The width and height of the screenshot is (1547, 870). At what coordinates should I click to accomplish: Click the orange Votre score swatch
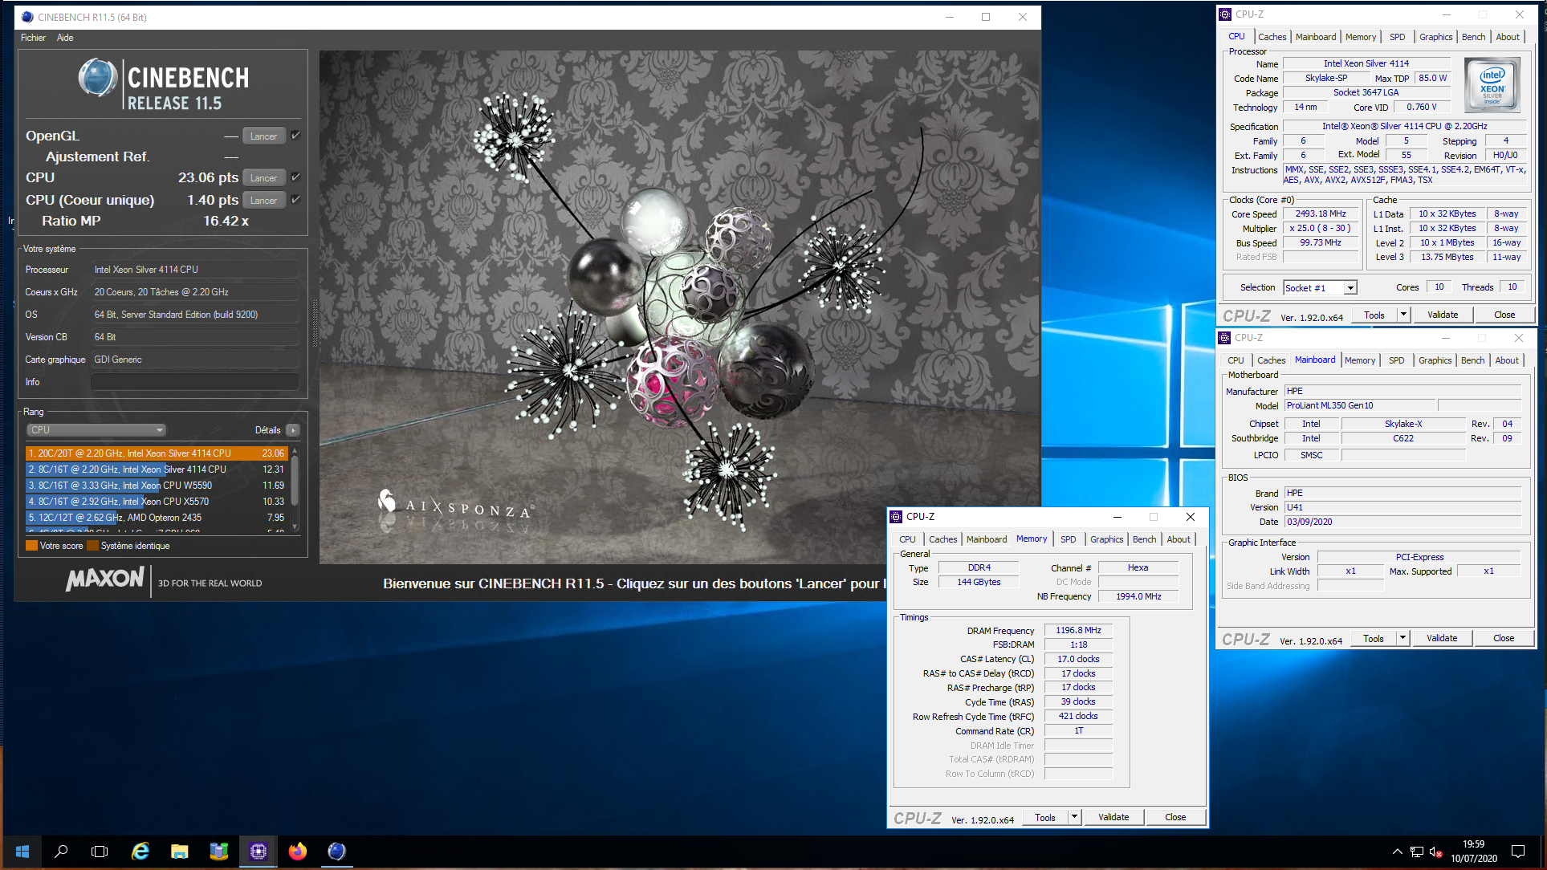31,546
